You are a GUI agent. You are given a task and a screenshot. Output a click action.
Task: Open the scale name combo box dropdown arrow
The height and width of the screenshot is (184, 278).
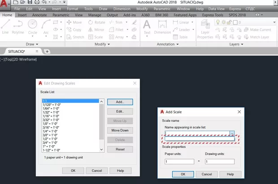[x=232, y=133]
